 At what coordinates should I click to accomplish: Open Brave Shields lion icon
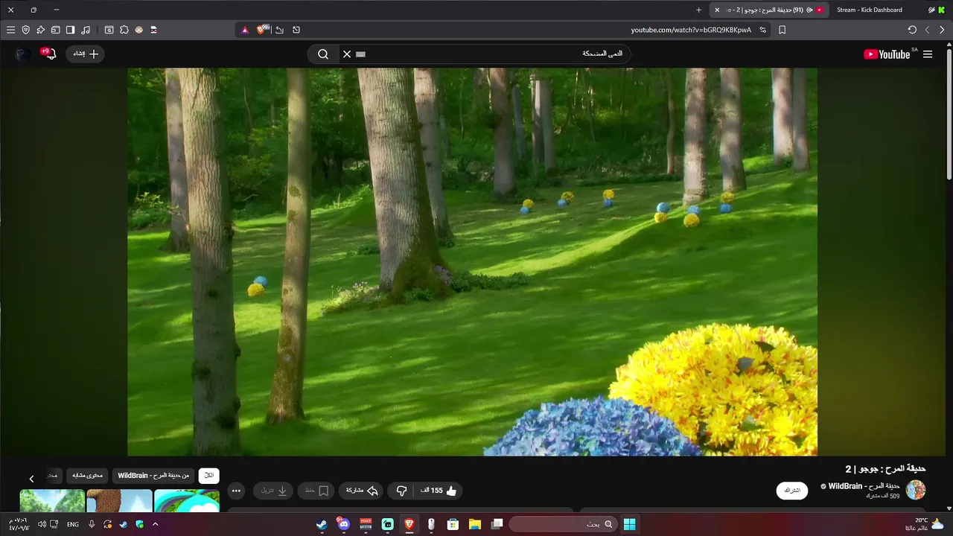[262, 30]
